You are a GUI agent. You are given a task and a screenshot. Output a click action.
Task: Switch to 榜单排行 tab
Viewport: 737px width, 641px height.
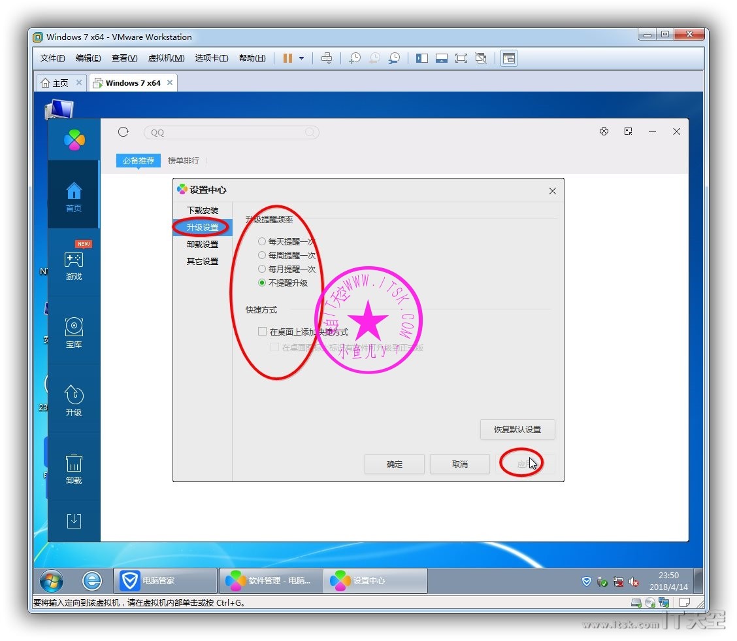(x=183, y=160)
